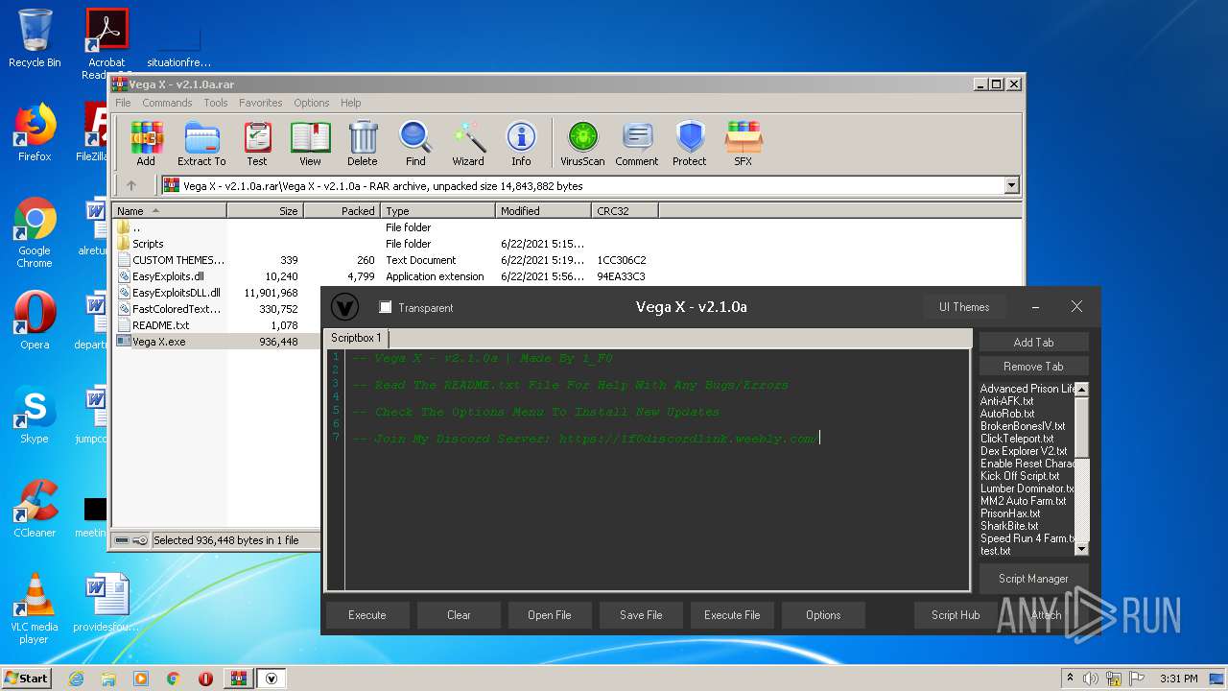Click Internet Explorer taskbar icon
1228x691 pixels.
click(76, 679)
